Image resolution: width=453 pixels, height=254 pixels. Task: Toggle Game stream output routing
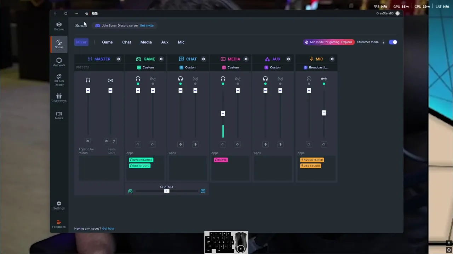click(x=153, y=79)
